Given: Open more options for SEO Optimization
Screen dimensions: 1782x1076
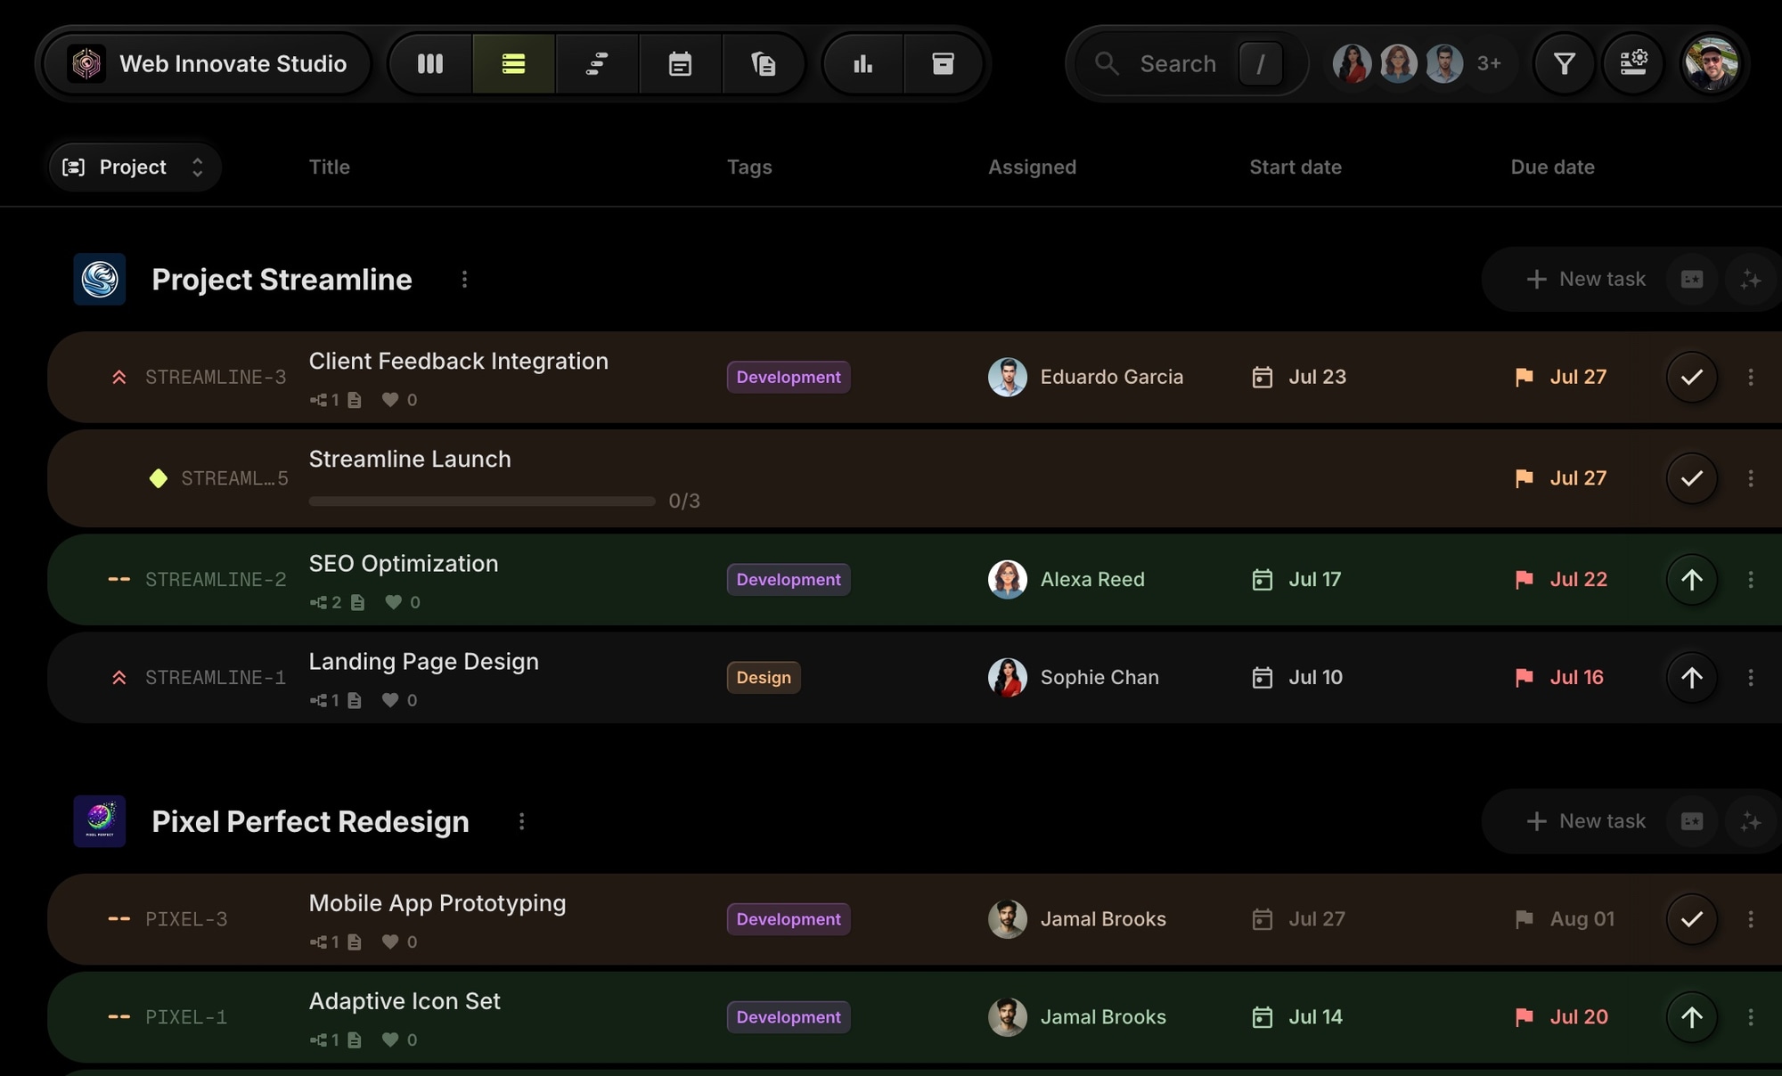Looking at the screenshot, I should coord(1751,579).
